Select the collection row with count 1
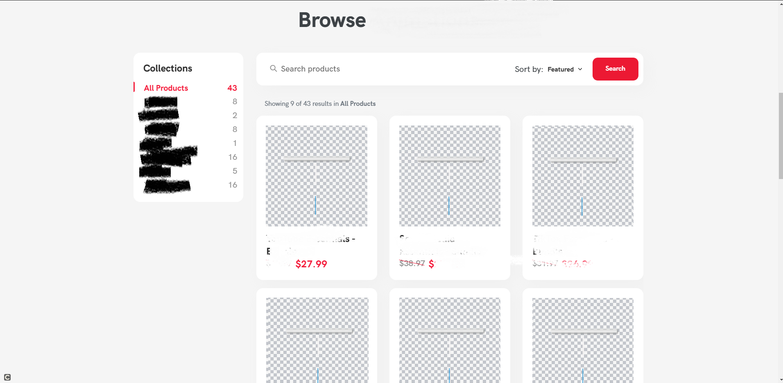783x383 pixels. point(188,143)
